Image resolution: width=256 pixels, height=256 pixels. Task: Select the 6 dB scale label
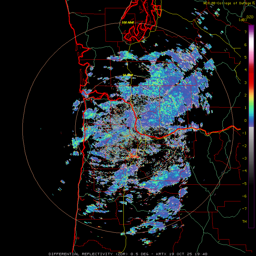pos(245,45)
